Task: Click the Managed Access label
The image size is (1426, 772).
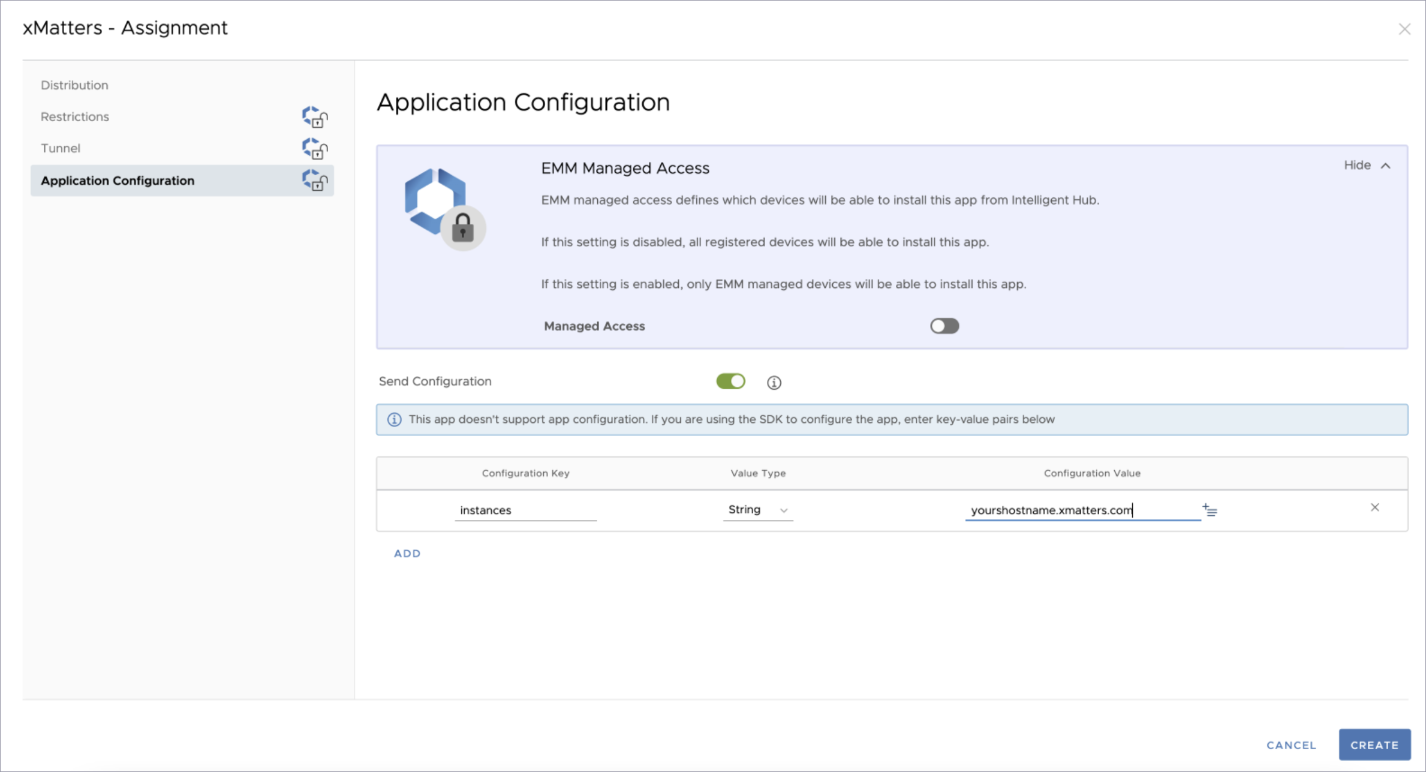Action: pyautogui.click(x=594, y=326)
